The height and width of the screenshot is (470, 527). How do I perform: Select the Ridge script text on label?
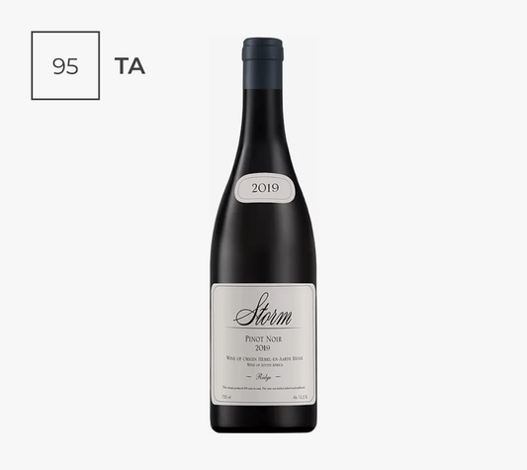point(264,377)
